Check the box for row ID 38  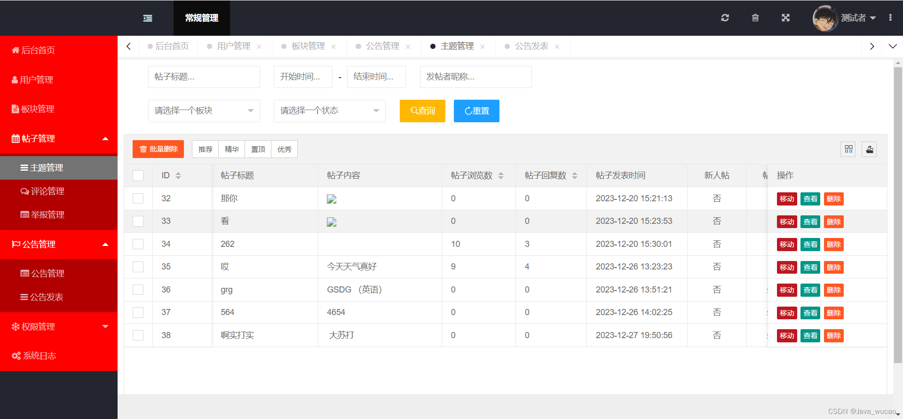coord(138,335)
